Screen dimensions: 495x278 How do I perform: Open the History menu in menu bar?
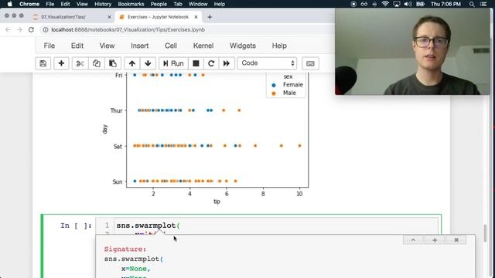point(103,4)
